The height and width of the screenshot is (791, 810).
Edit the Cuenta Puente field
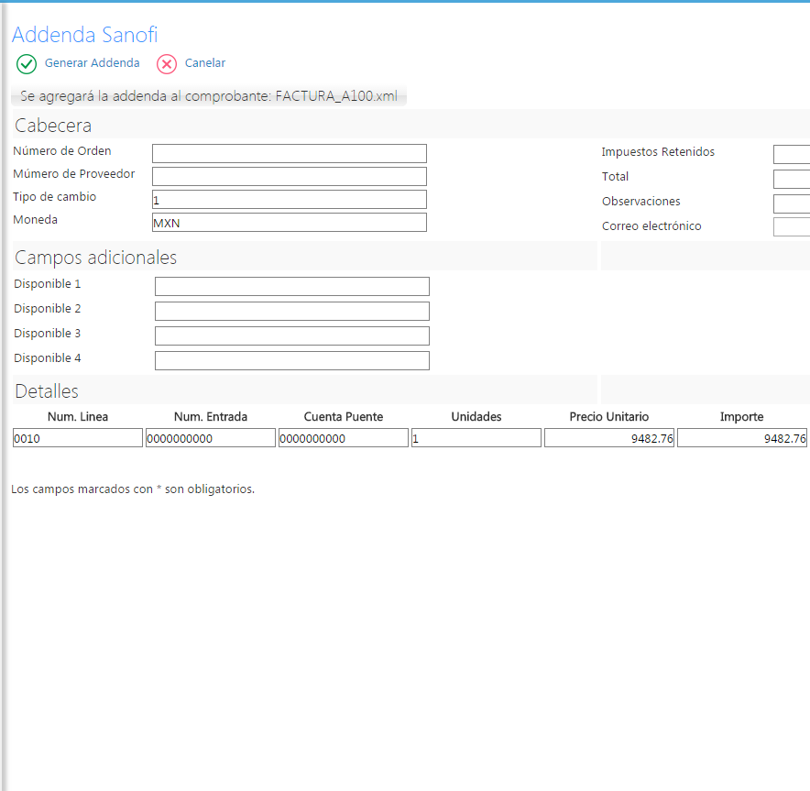344,437
